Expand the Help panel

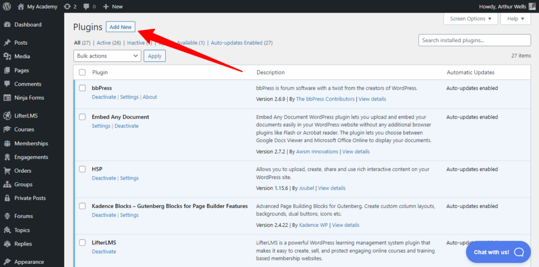click(x=516, y=18)
